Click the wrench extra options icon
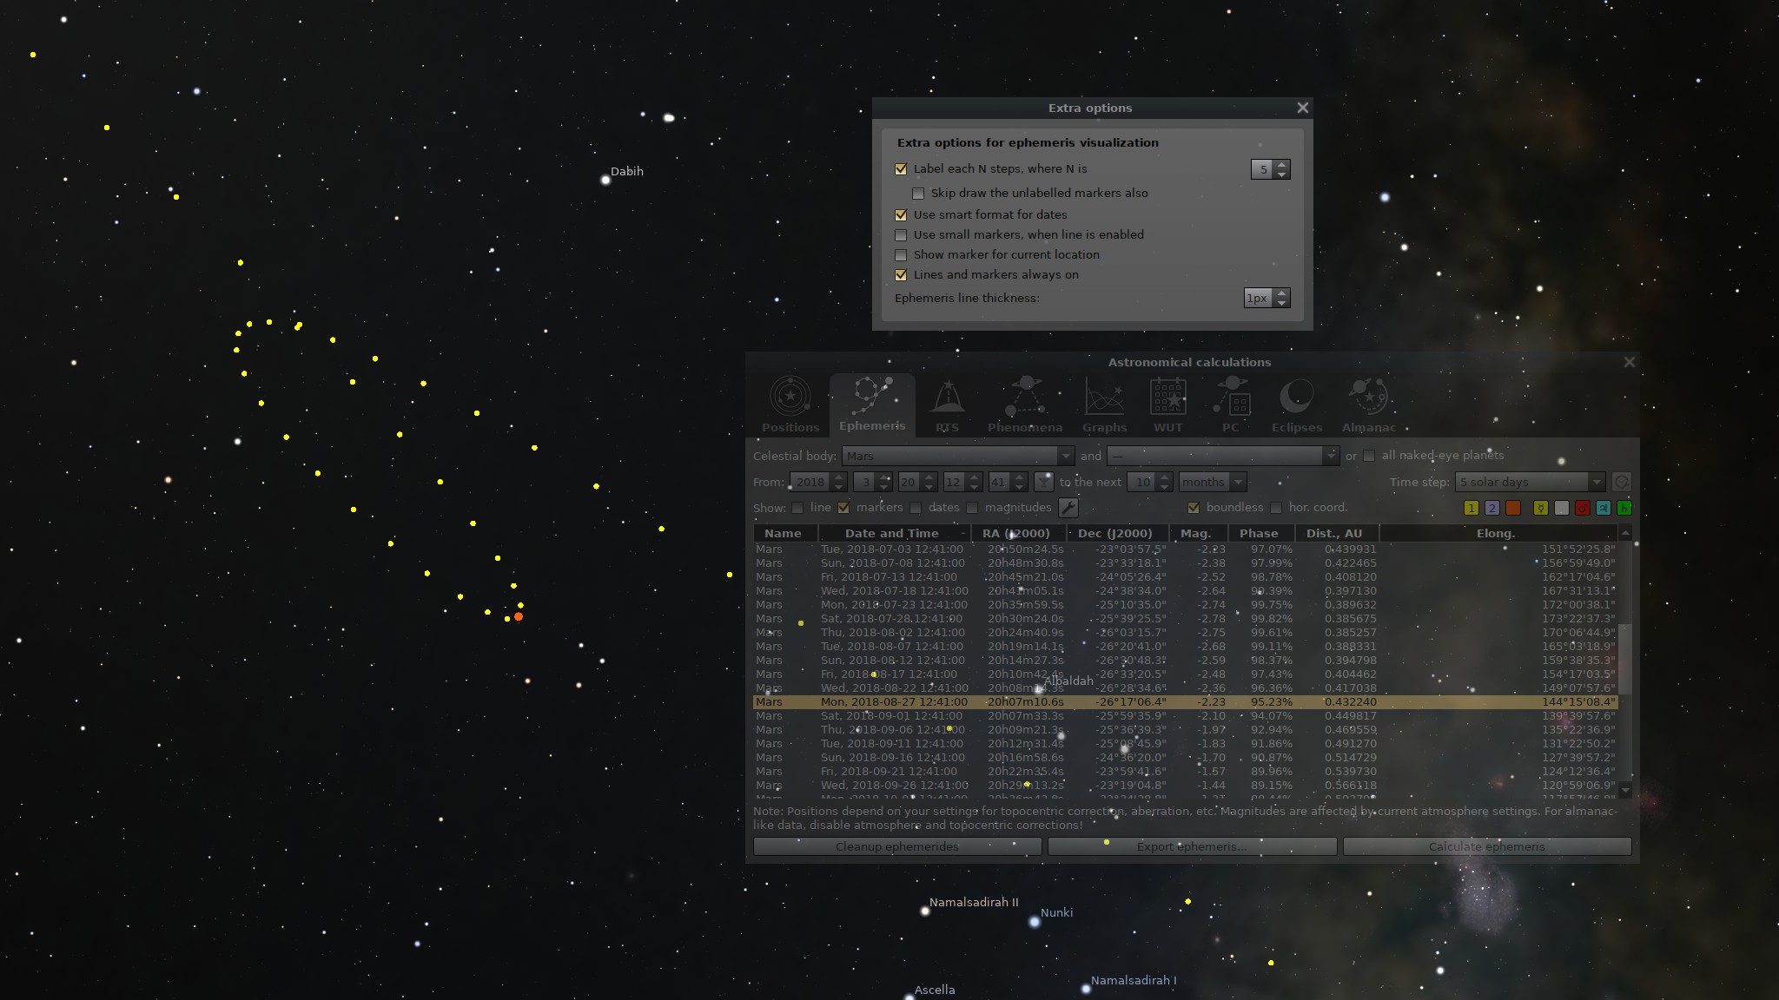 point(1068,508)
